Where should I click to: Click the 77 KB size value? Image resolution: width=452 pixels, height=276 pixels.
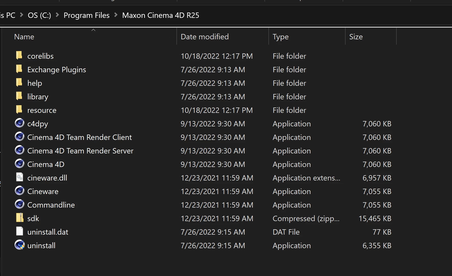(x=382, y=232)
